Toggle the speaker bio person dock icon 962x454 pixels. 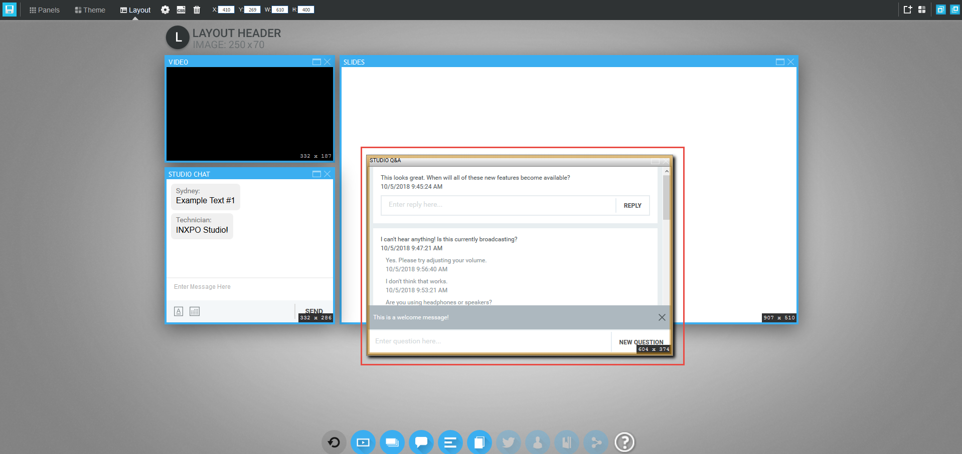(x=538, y=442)
